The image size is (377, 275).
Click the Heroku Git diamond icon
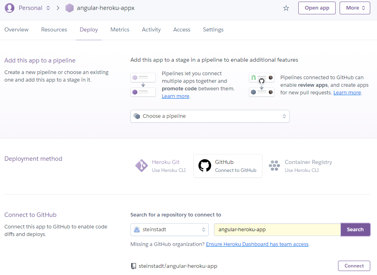(142, 166)
